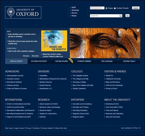The image size is (145, 136).
Task: Switch to the Oxford Sparks tab
Action: (62, 61)
